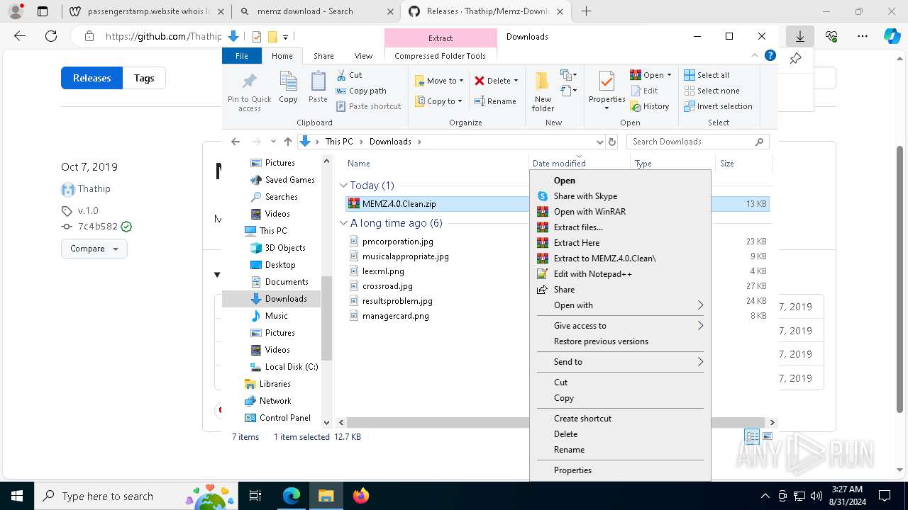Viewport: 908px width, 510px height.
Task: Choose Extract Here from context menu
Action: pyautogui.click(x=620, y=243)
